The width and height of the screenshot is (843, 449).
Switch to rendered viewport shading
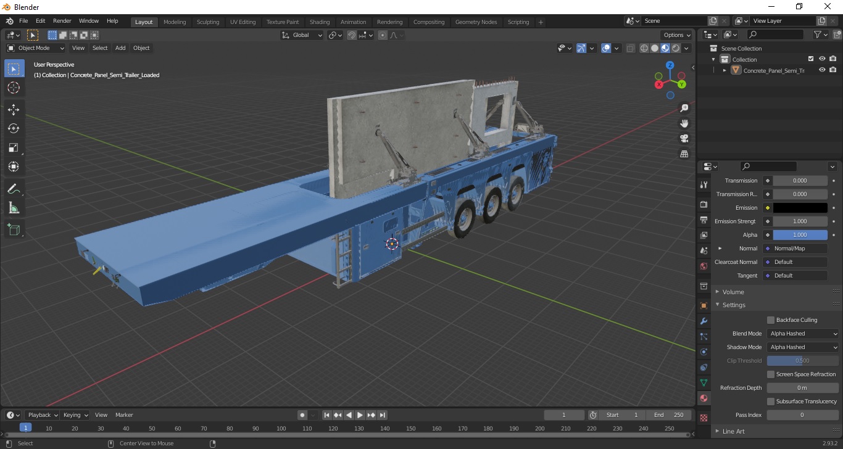(x=676, y=48)
